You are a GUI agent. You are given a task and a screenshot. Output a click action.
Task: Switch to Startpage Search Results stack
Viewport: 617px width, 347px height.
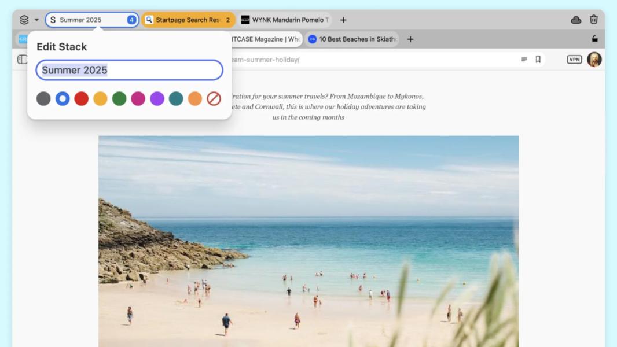188,20
